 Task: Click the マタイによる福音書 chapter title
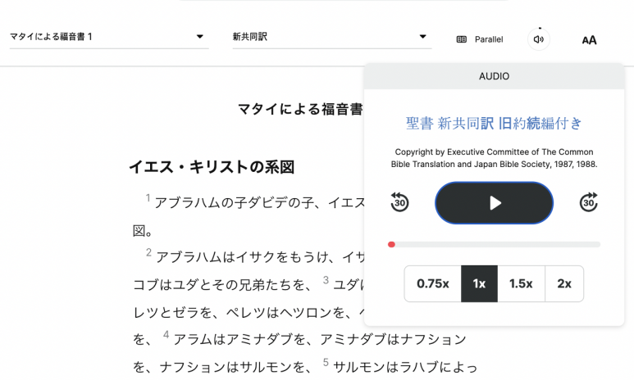pos(300,109)
